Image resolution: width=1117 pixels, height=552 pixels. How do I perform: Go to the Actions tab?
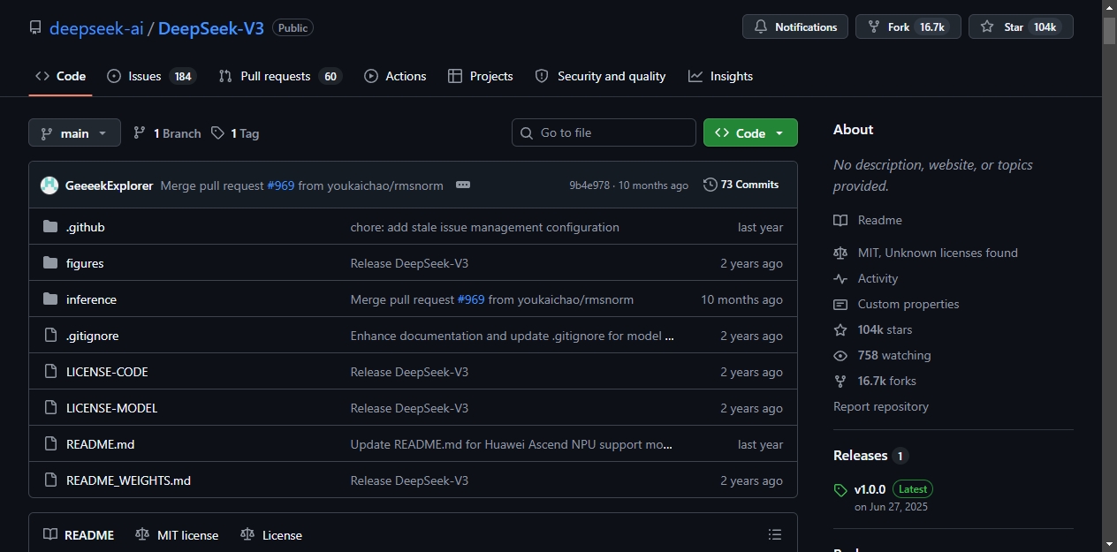click(395, 76)
